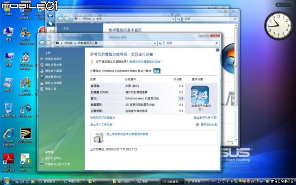The height and width of the screenshot is (185, 296).
Task: Select the 遊戲圖形 row
Action: pyautogui.click(x=137, y=105)
